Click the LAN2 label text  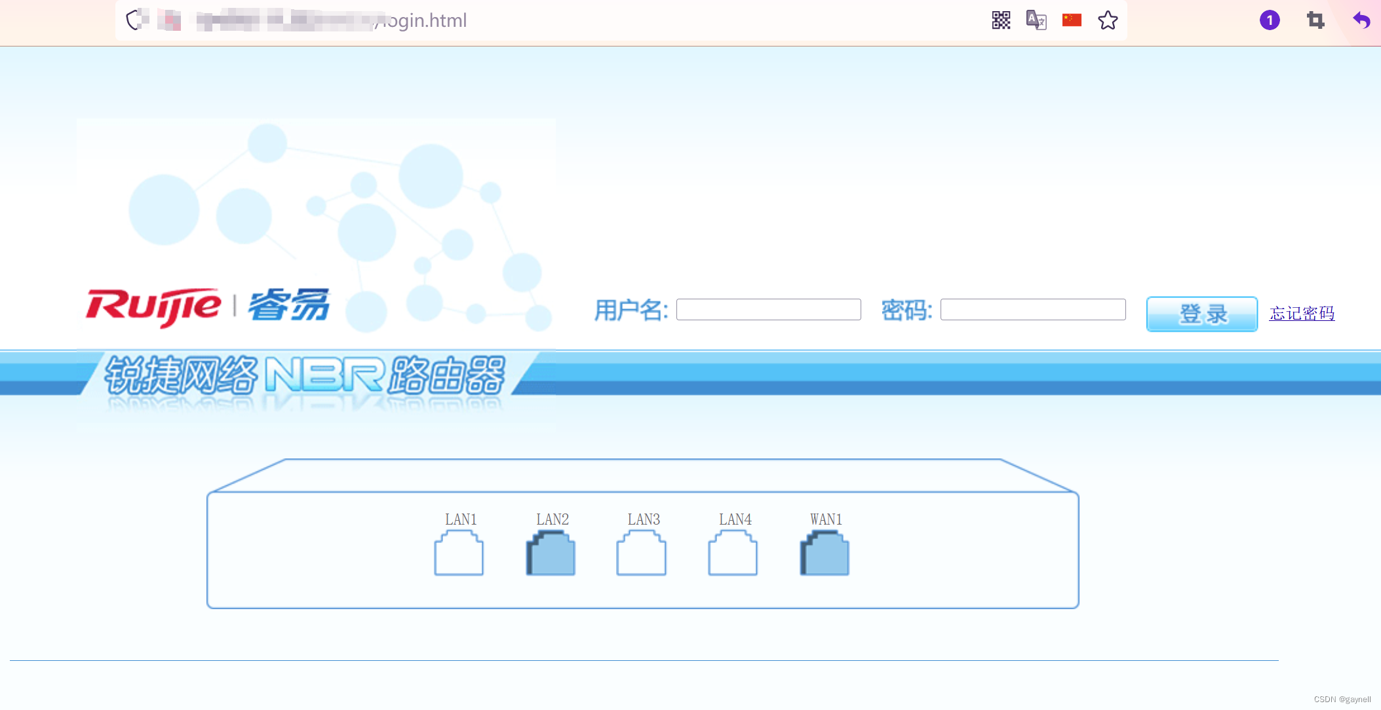tap(553, 519)
